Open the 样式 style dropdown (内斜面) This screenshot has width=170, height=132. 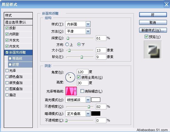tap(88, 24)
